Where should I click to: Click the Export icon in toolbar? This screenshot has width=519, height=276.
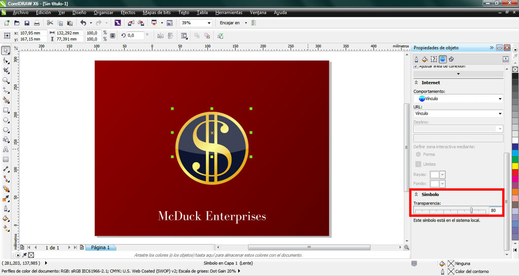(141, 23)
